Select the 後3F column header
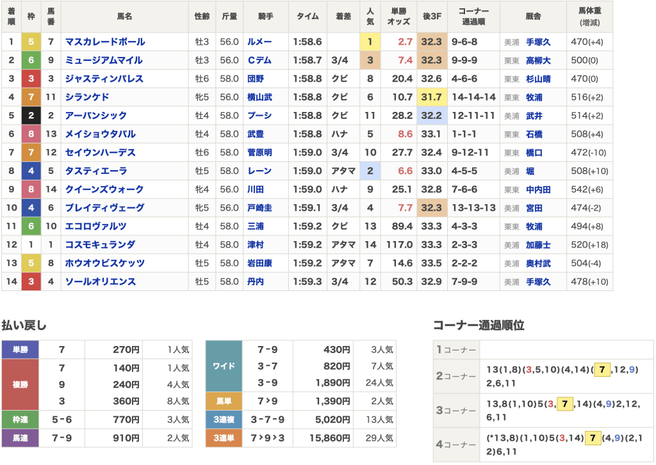This screenshot has width=656, height=465. 432,16
